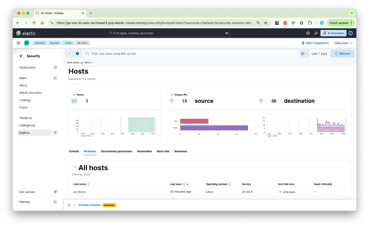Sort by Host name arrows

(x=89, y=184)
